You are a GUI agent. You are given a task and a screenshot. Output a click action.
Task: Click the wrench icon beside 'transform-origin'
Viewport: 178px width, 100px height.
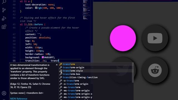click(x=61, y=67)
